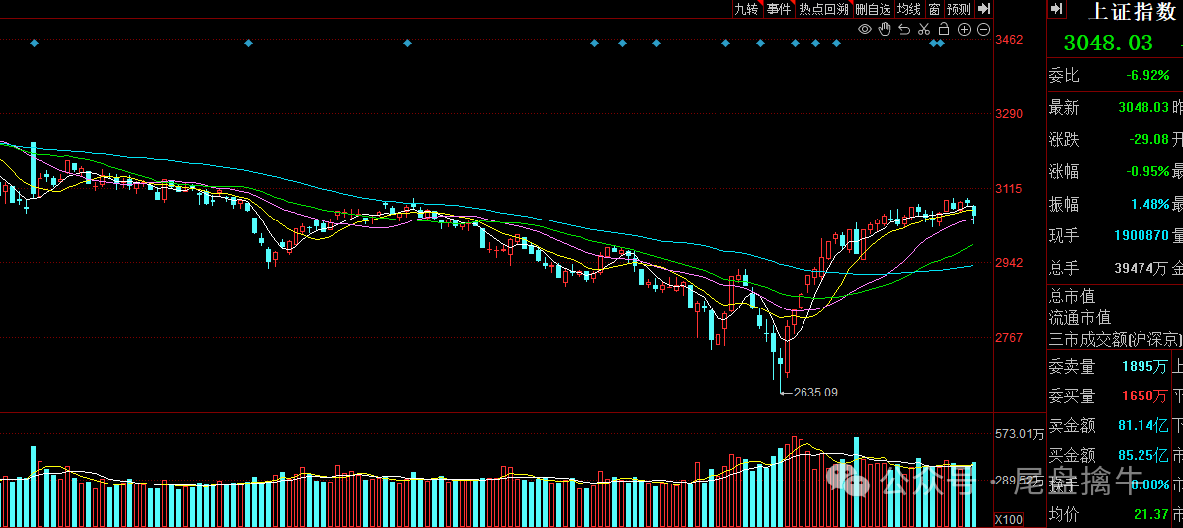
Task: Click the X100 volume unit label
Action: coord(1008,520)
